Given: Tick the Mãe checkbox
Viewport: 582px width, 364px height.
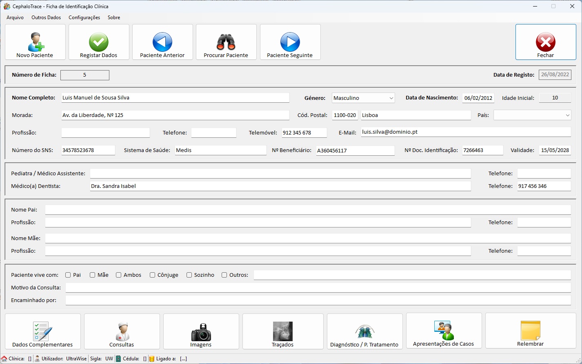Looking at the screenshot, I should pos(93,275).
